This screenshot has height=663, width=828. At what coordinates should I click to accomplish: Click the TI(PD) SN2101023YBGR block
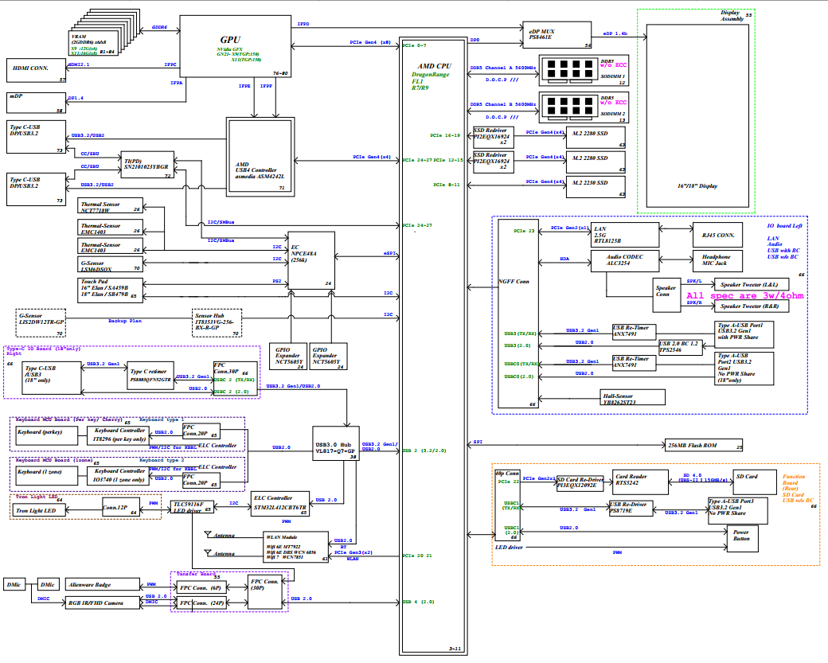147,165
